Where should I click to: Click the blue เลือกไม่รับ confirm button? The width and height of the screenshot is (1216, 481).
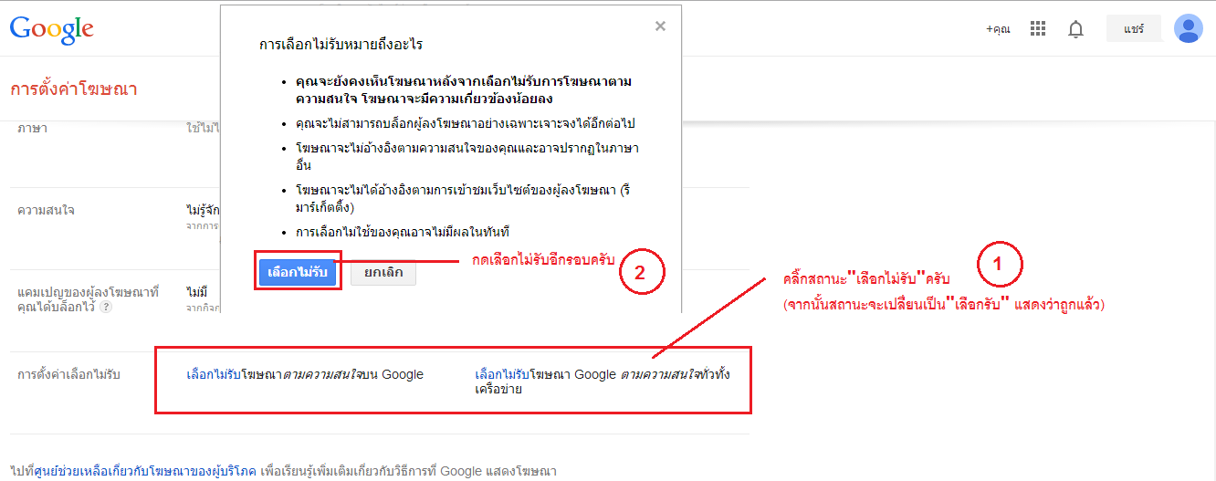pos(298,272)
